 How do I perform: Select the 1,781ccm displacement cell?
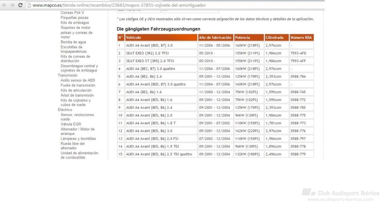coord(276,123)
